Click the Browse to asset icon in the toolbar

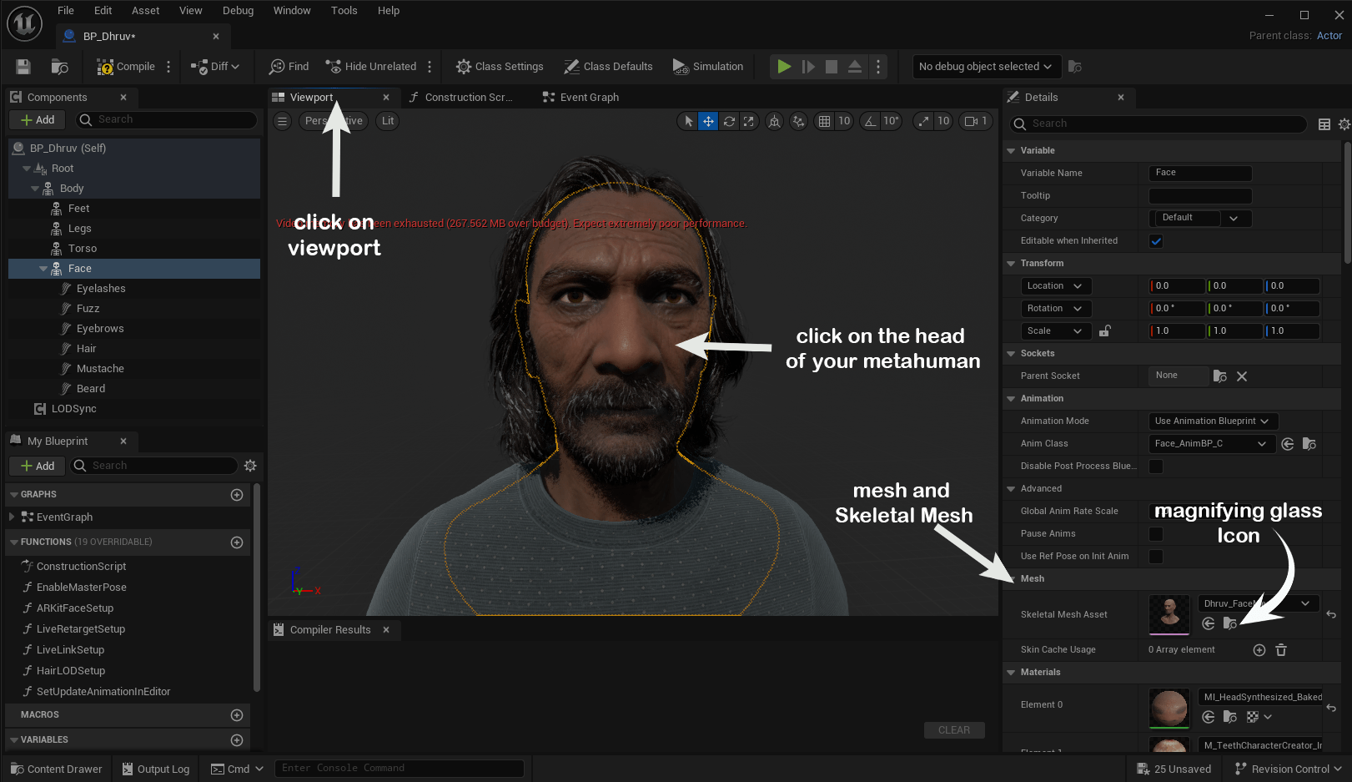point(60,67)
